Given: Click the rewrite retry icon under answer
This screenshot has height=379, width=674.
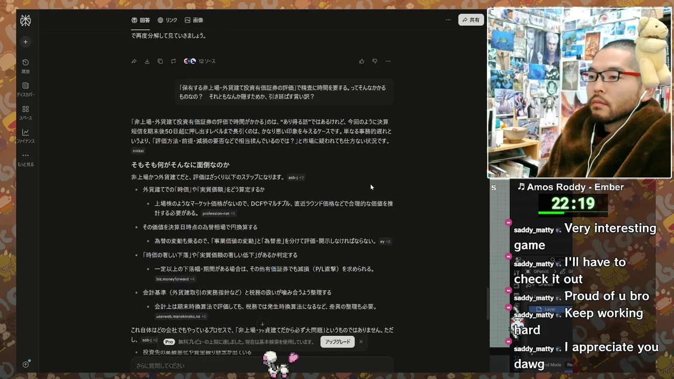Looking at the screenshot, I should 173,61.
